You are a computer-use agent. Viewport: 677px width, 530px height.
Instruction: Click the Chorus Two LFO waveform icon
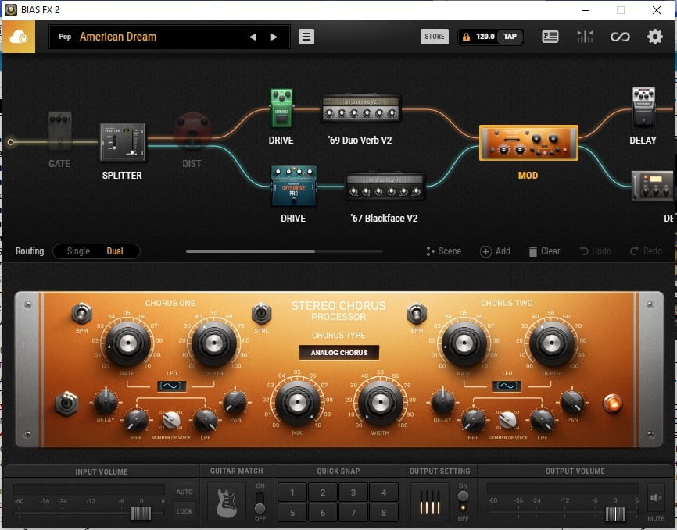[x=507, y=386]
